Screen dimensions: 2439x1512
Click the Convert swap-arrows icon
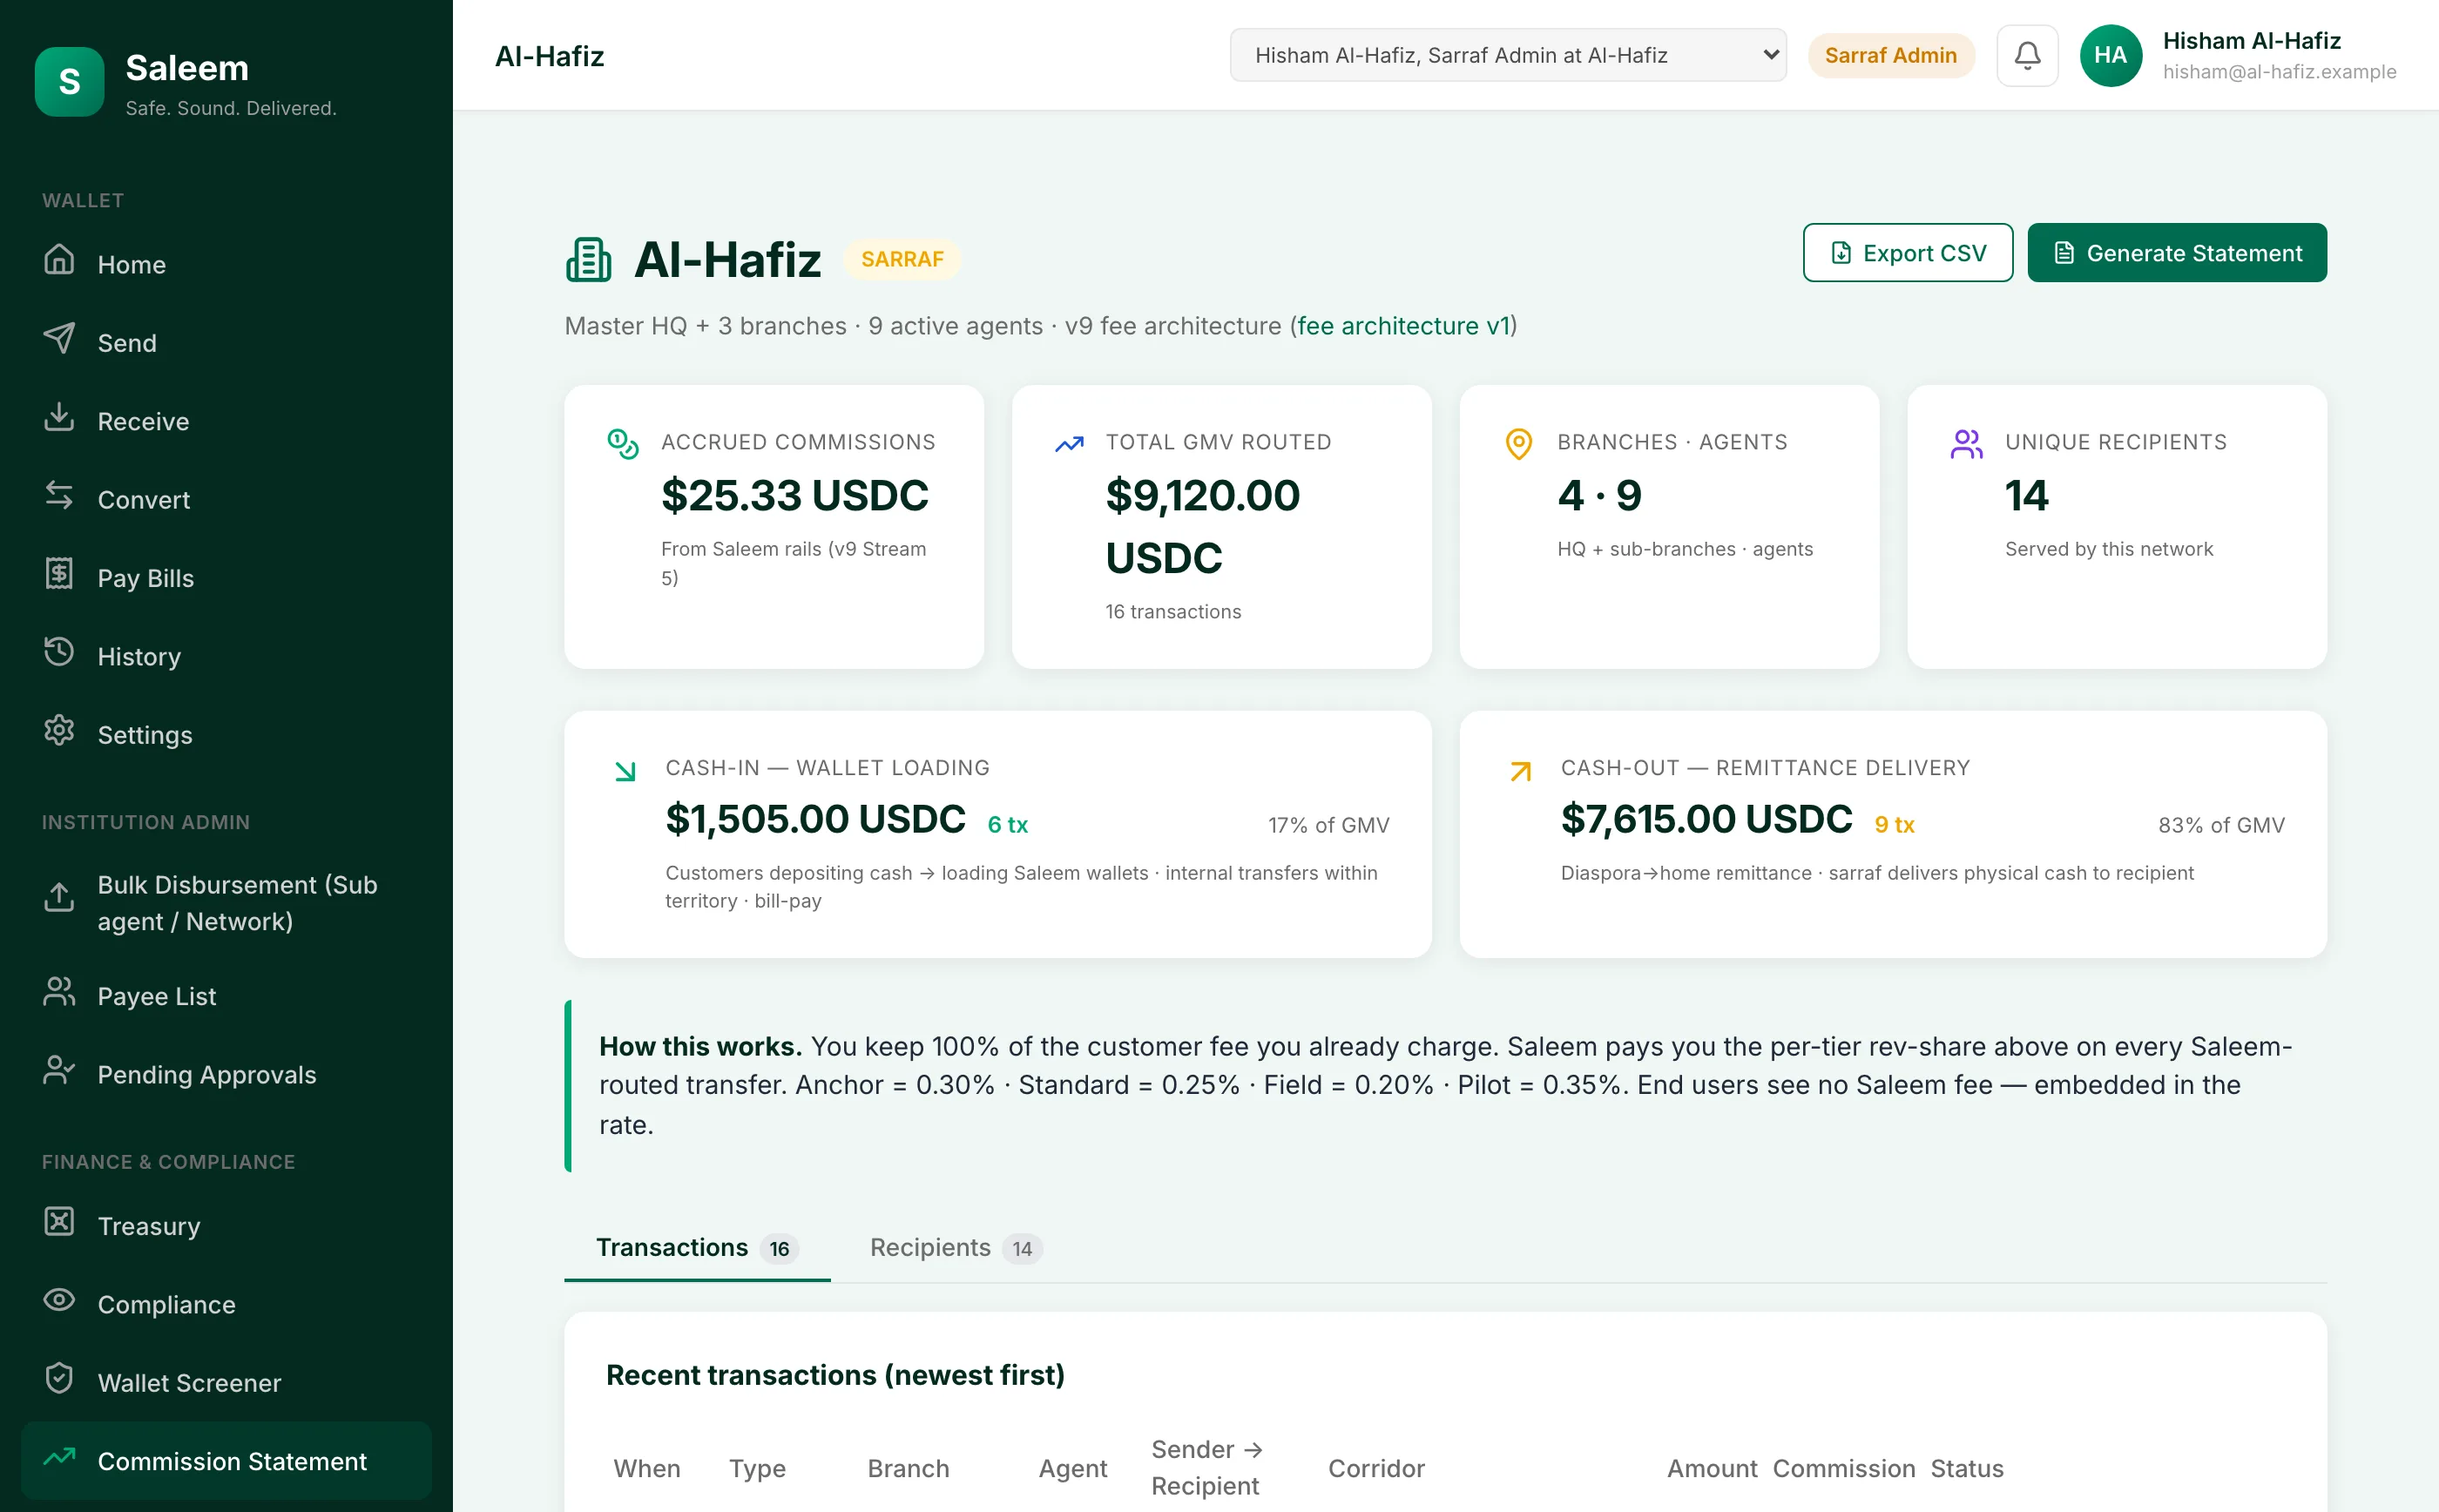pyautogui.click(x=59, y=495)
